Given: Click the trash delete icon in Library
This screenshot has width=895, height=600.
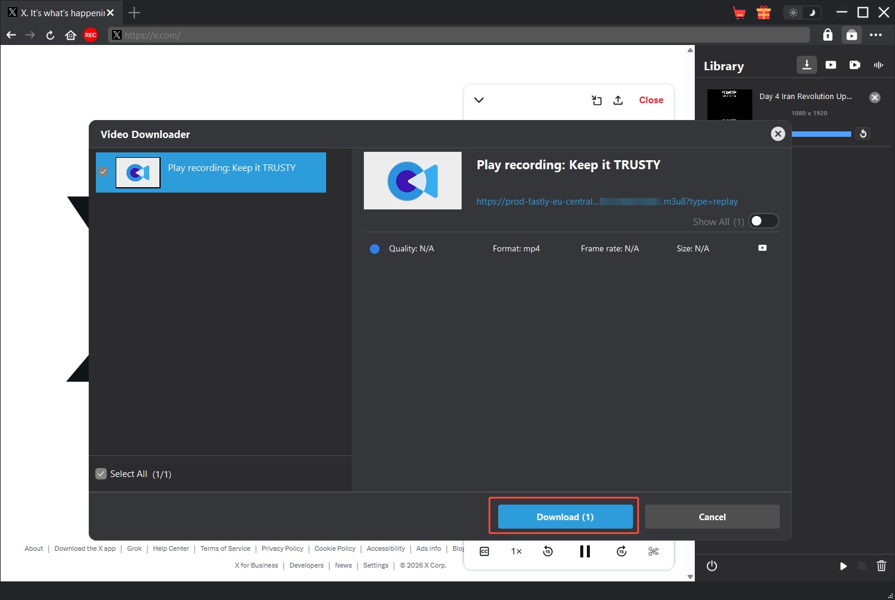Looking at the screenshot, I should [x=881, y=566].
